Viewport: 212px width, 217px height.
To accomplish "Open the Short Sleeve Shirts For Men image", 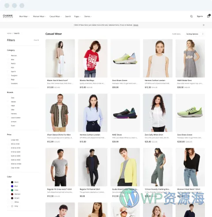I will click(60, 112).
